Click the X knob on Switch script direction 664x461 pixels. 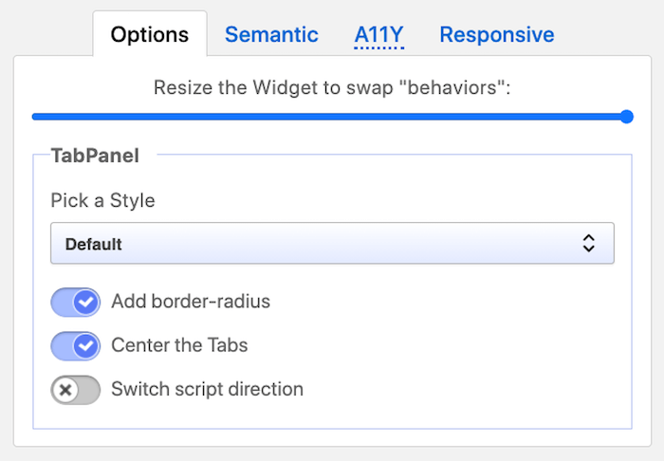tap(65, 390)
